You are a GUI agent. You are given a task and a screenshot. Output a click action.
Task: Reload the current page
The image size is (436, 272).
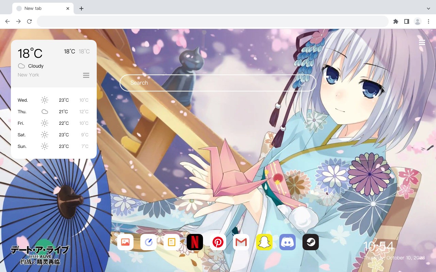point(29,21)
